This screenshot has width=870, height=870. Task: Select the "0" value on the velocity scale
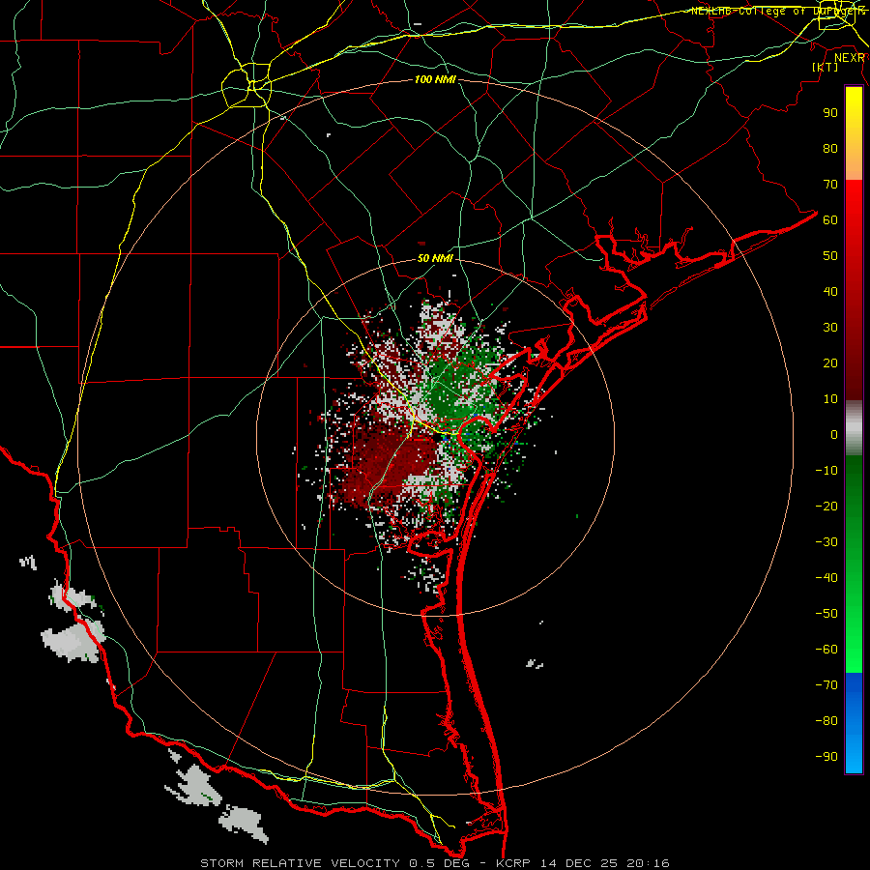point(834,435)
